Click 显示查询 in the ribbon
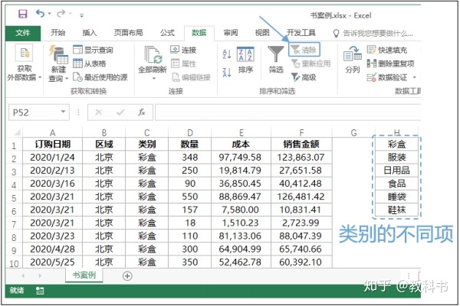This screenshot has width=460, height=306. [x=93, y=50]
